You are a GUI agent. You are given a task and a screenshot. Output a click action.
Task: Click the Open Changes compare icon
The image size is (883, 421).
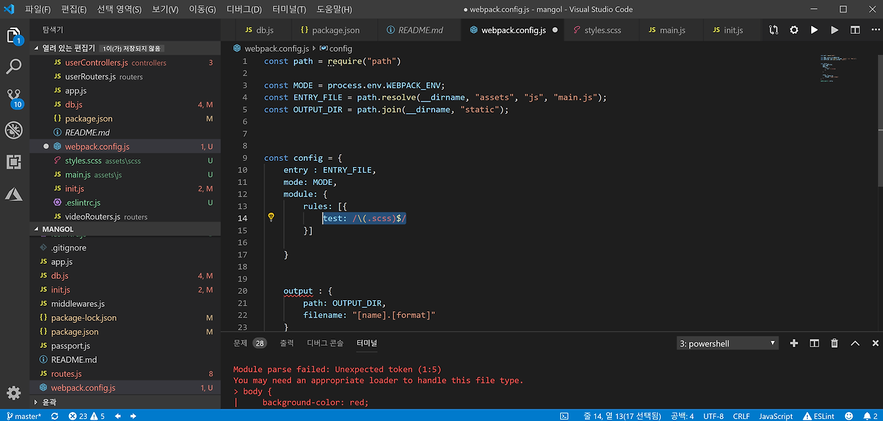point(773,30)
